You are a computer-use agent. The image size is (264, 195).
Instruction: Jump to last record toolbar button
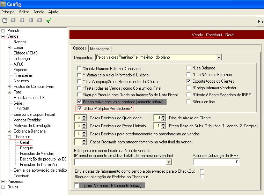click(x=39, y=21)
